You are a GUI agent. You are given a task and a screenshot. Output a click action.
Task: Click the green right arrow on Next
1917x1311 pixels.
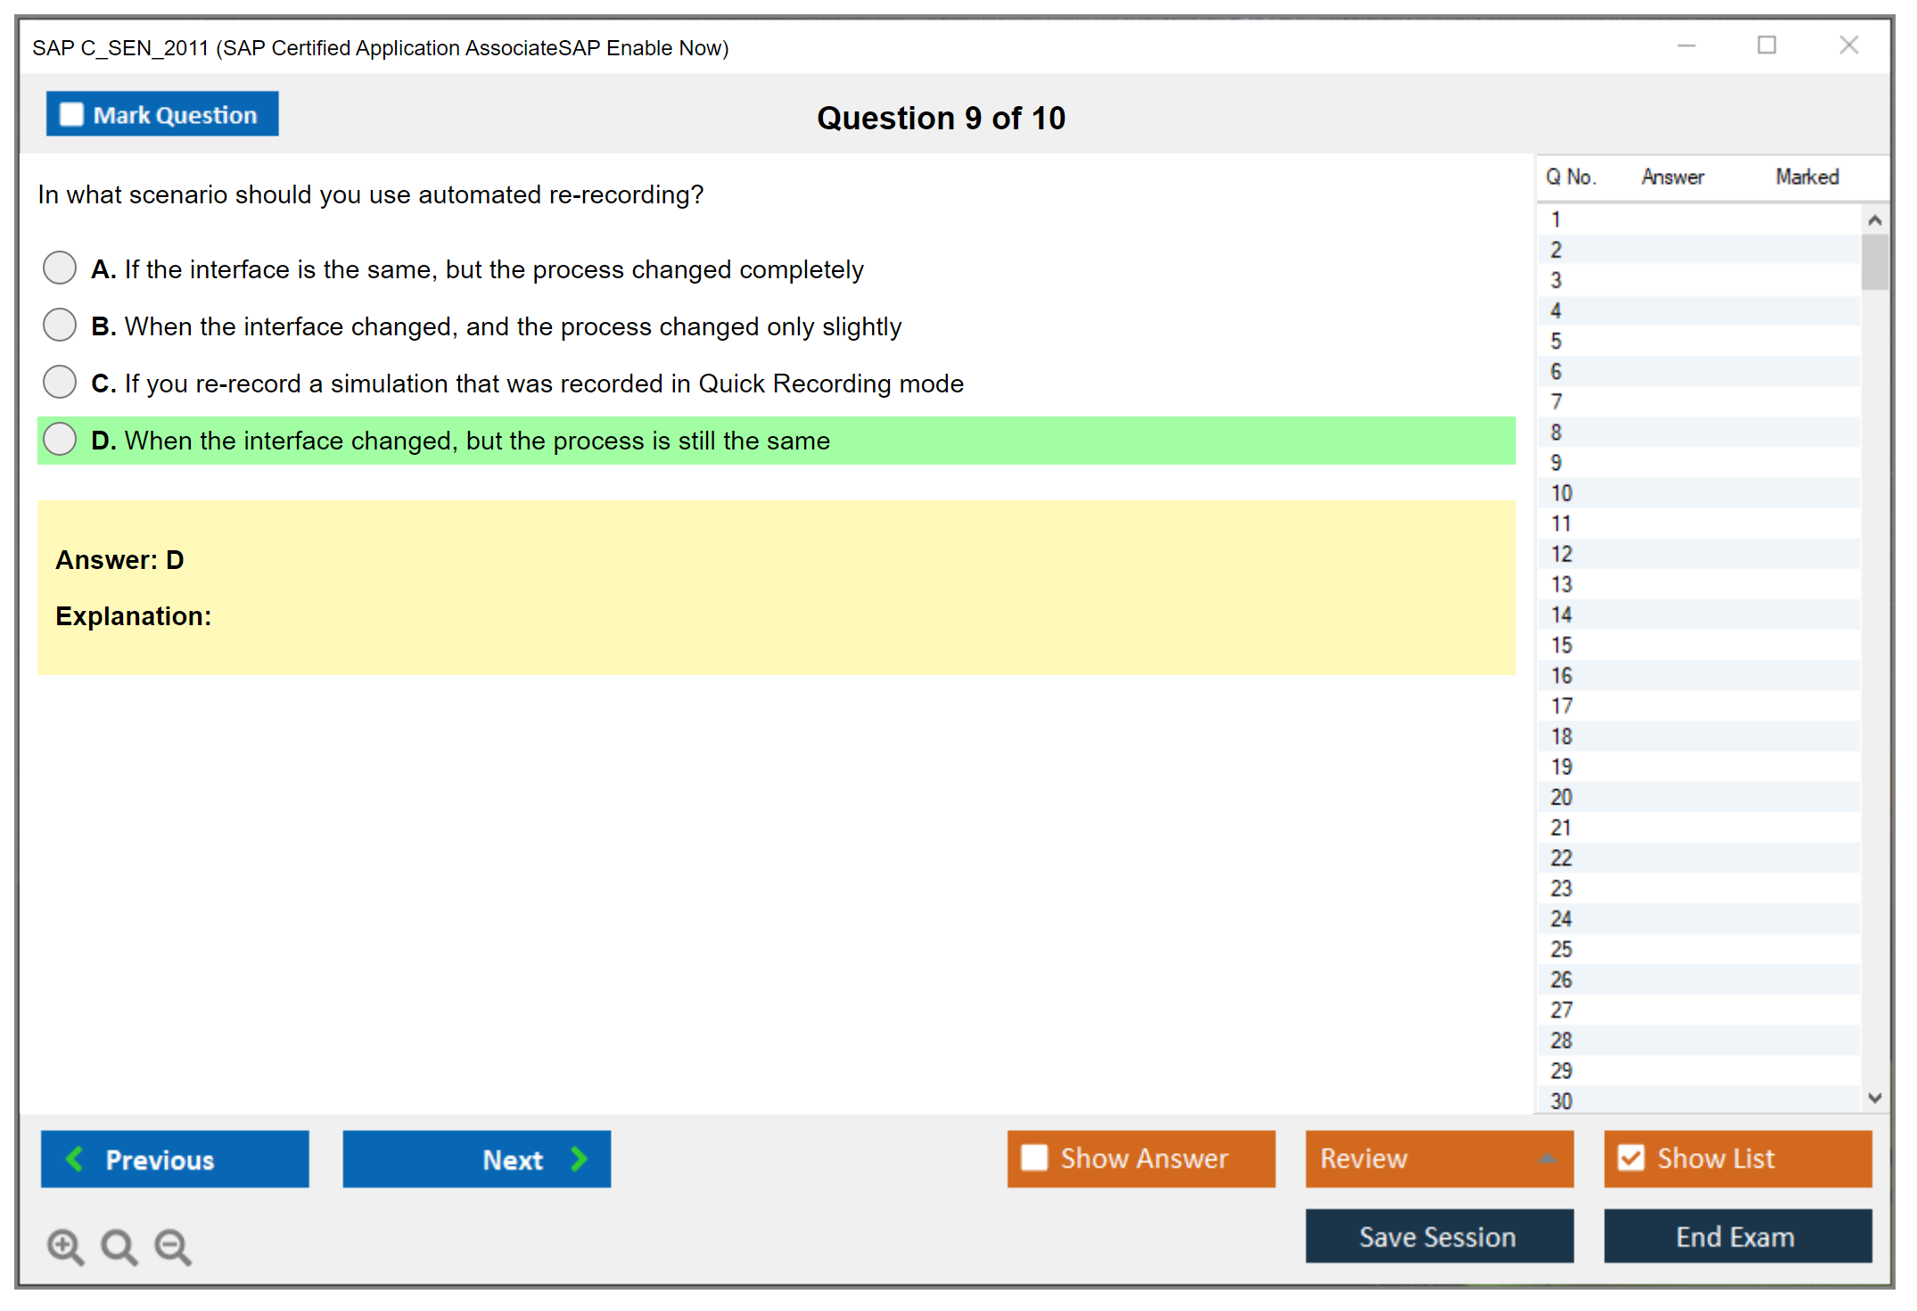coord(579,1158)
